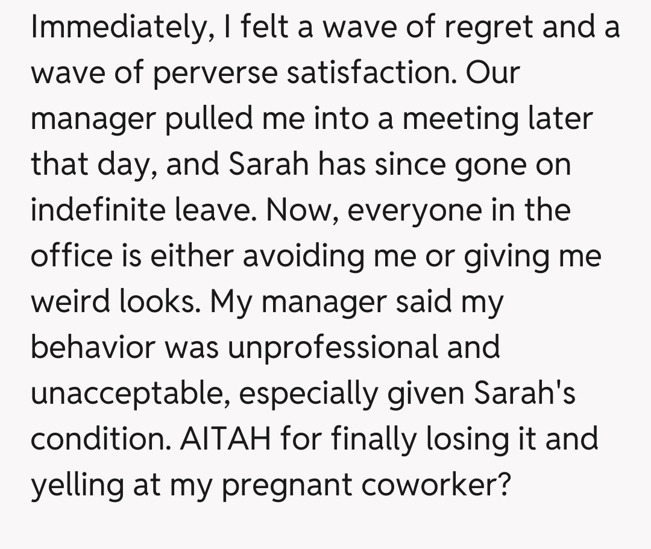
Task: Tap the word "condition"
Action: 100,440
